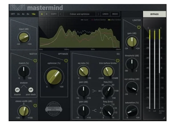Go to the next preset arrow
Viewport: 172px width, 122px height.
(98, 14)
